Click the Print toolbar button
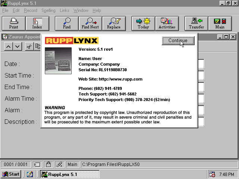Viewport: 239px width, 179px height. pyautogui.click(x=14, y=23)
